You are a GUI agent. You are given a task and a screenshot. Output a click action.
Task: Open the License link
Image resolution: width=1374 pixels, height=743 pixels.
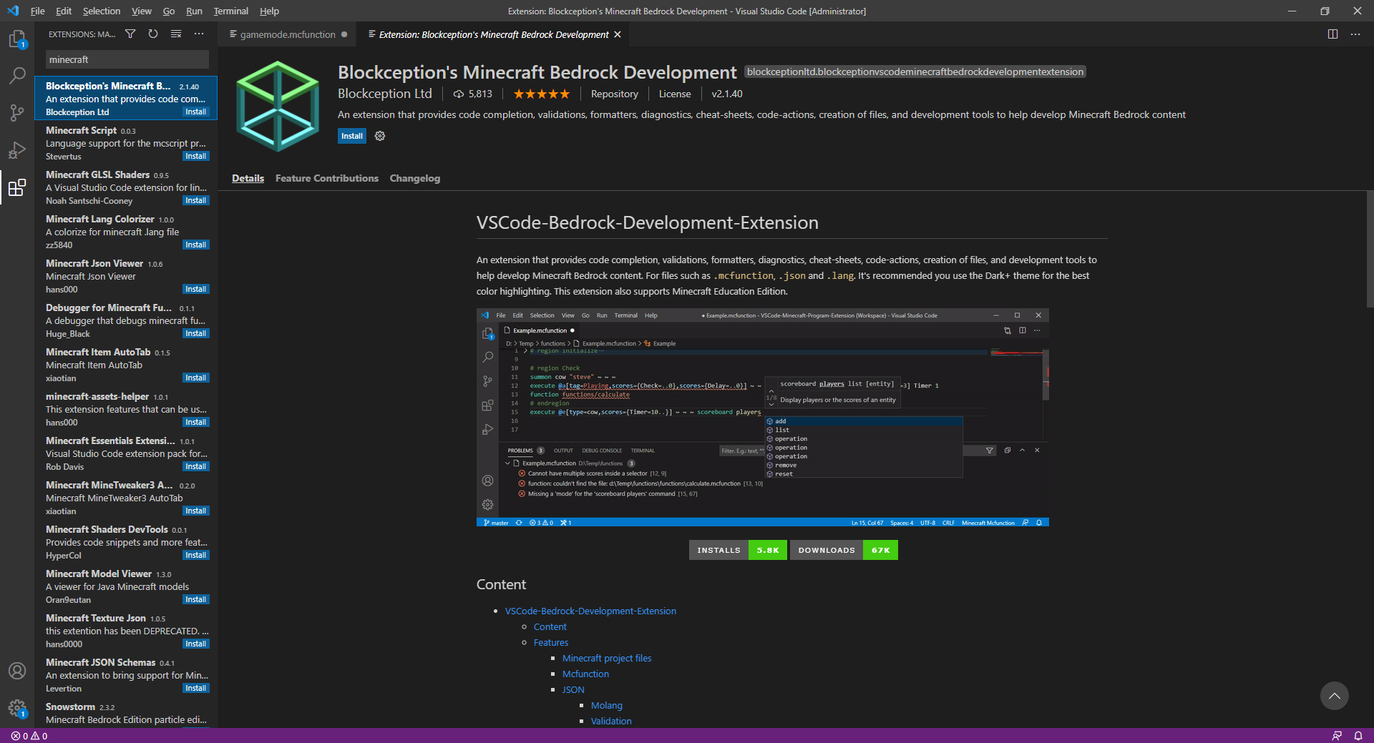click(675, 94)
